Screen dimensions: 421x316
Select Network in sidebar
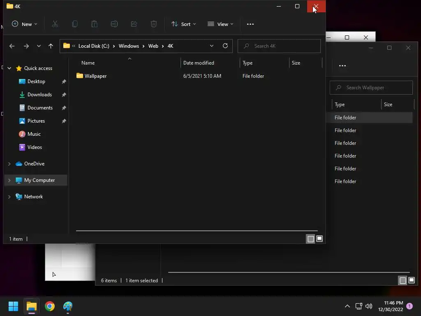tap(33, 197)
